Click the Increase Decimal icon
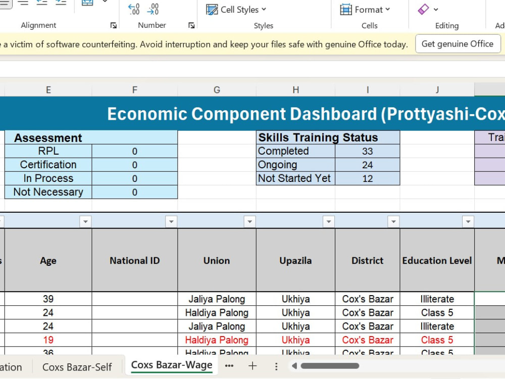Image resolution: width=505 pixels, height=379 pixels. 134,9
